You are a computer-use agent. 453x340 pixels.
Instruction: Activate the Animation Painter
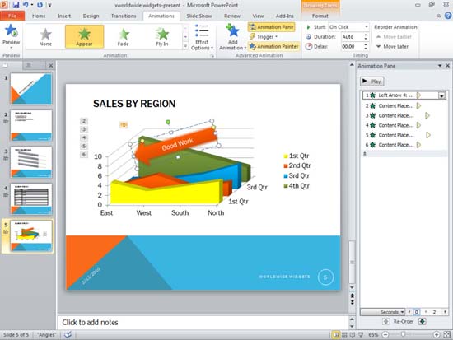pyautogui.click(x=274, y=46)
